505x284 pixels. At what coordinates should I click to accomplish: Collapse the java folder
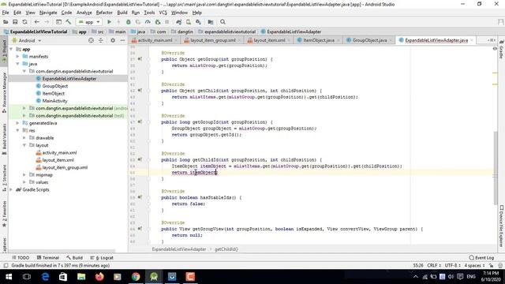17,64
